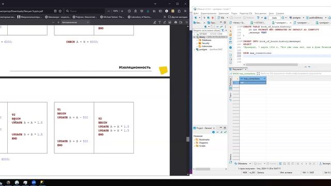Screen dimensions: 331x186
Task: Open the Справка menu in DBeaver
Action: click(x=280, y=13)
